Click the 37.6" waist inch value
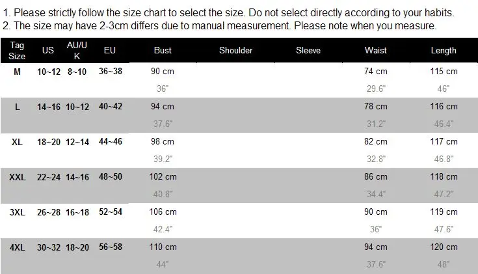This screenshot has width=478, height=274. (x=376, y=264)
